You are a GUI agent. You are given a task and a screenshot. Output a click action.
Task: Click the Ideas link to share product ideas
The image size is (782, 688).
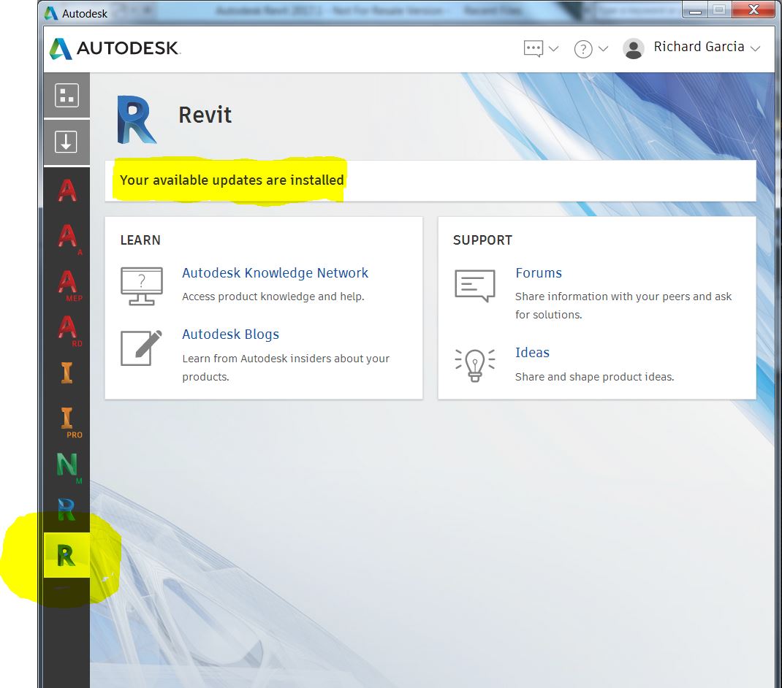click(x=532, y=352)
